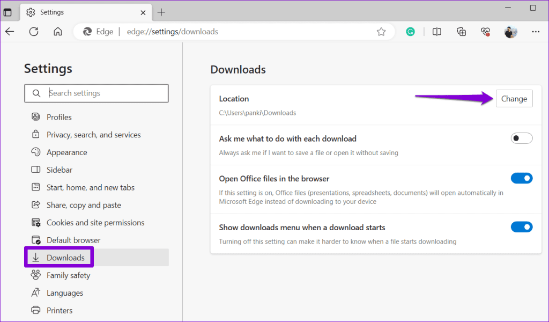Click the Search settings input field
Viewport: 549px width, 322px height.
point(97,93)
